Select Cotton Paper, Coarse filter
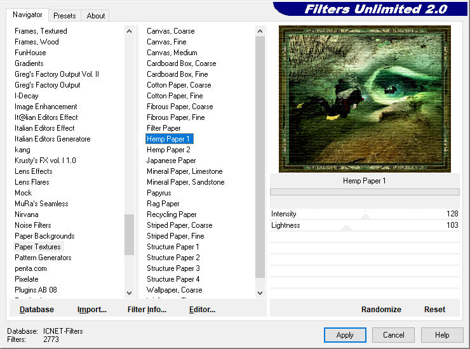The height and width of the screenshot is (349, 470). click(x=178, y=85)
